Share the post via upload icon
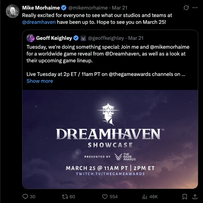The image size is (203, 203). 195,197
